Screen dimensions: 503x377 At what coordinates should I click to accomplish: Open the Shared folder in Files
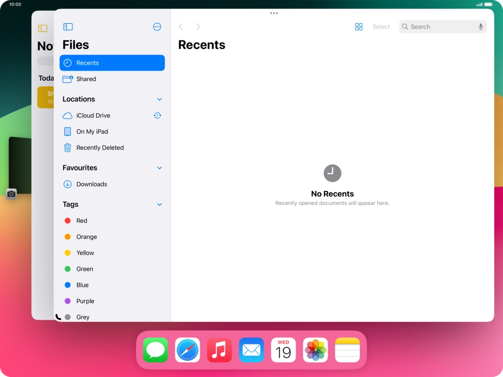pos(86,79)
